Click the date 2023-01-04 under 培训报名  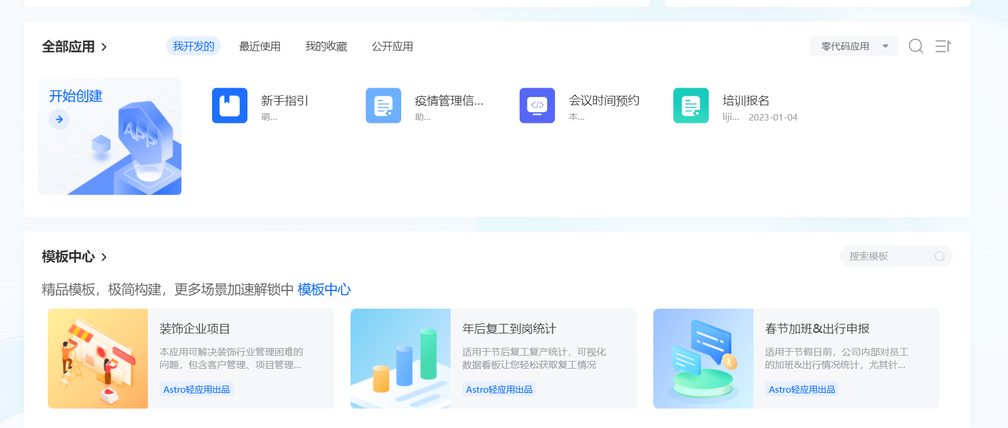[773, 118]
